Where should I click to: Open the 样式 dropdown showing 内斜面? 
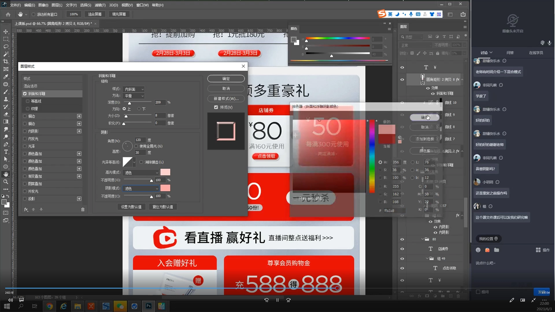134,89
